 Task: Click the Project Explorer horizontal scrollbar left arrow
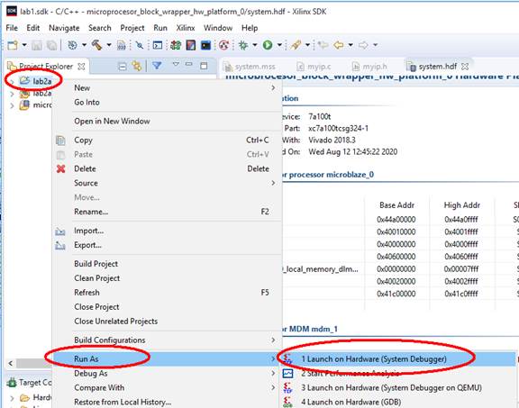pyautogui.click(x=11, y=363)
